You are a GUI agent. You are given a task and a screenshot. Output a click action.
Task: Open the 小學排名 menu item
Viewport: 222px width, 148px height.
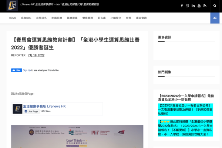point(41,18)
